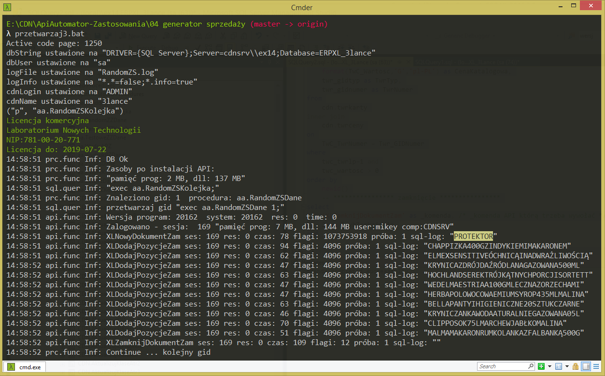605x376 pixels.
Task: Open the hamburger settings menu
Action: click(x=596, y=366)
